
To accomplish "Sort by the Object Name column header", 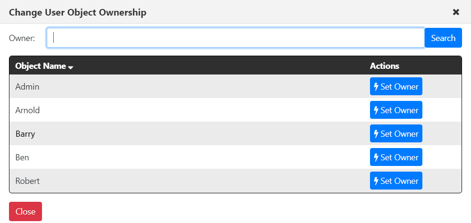I will coord(41,66).
